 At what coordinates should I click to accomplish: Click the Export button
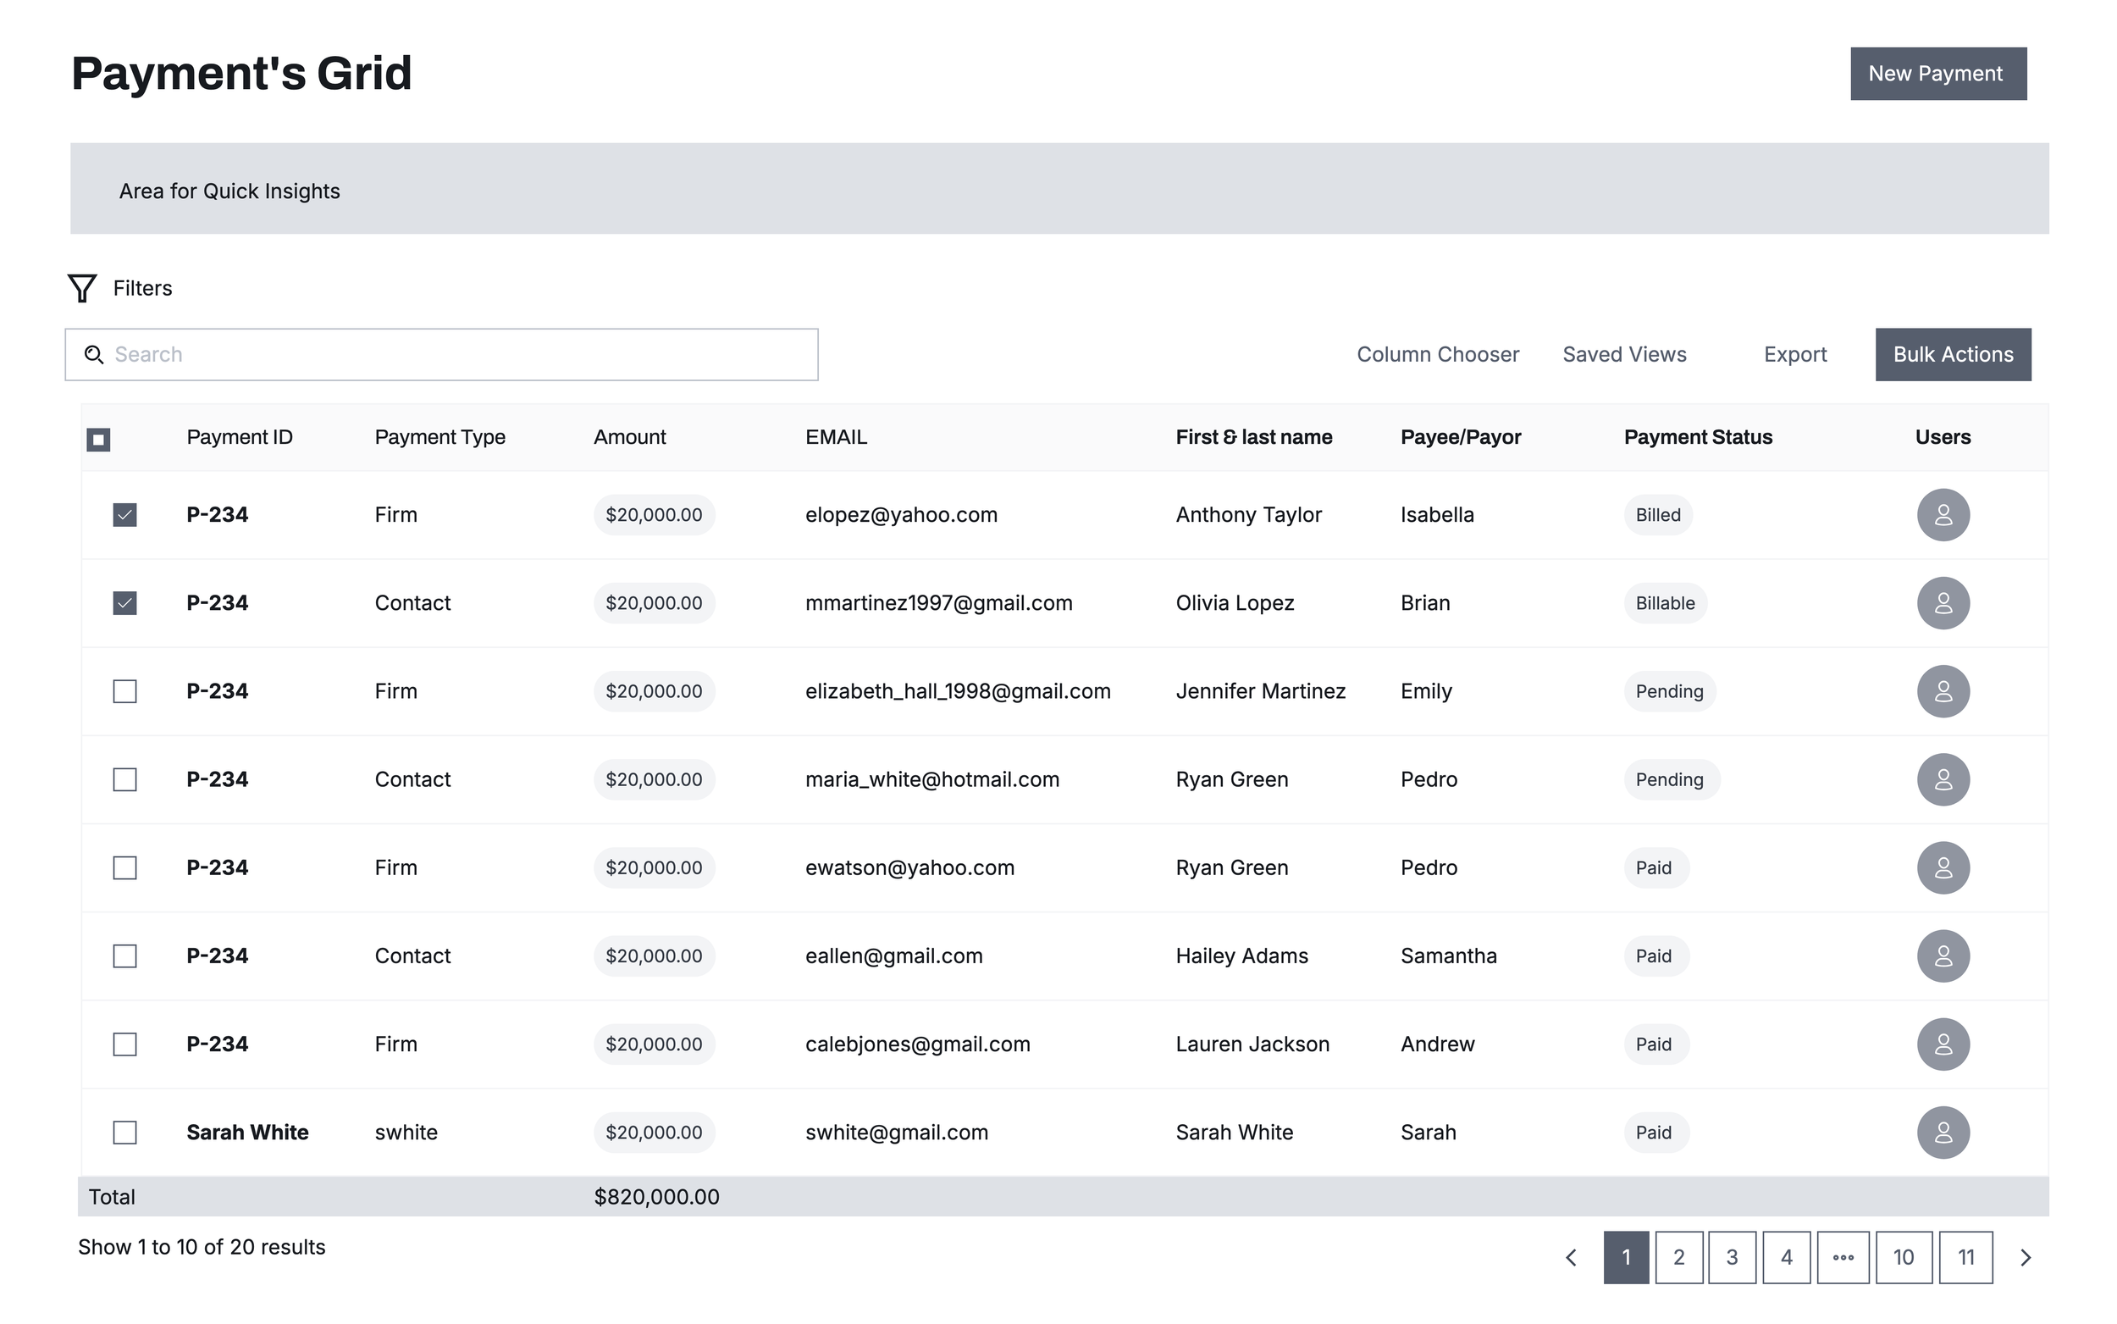1794,355
